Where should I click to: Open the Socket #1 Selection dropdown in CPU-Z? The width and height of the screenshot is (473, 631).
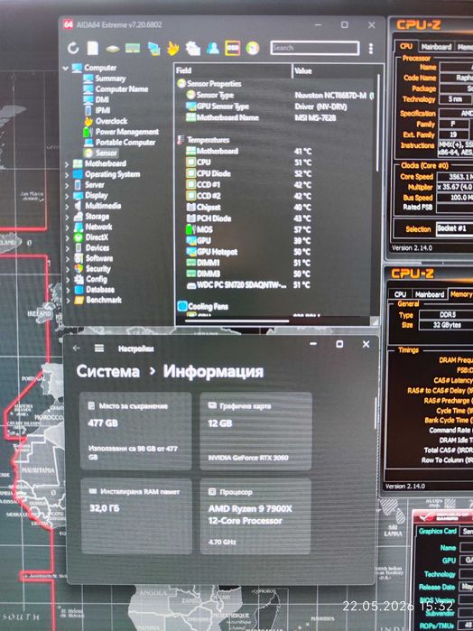pos(454,228)
